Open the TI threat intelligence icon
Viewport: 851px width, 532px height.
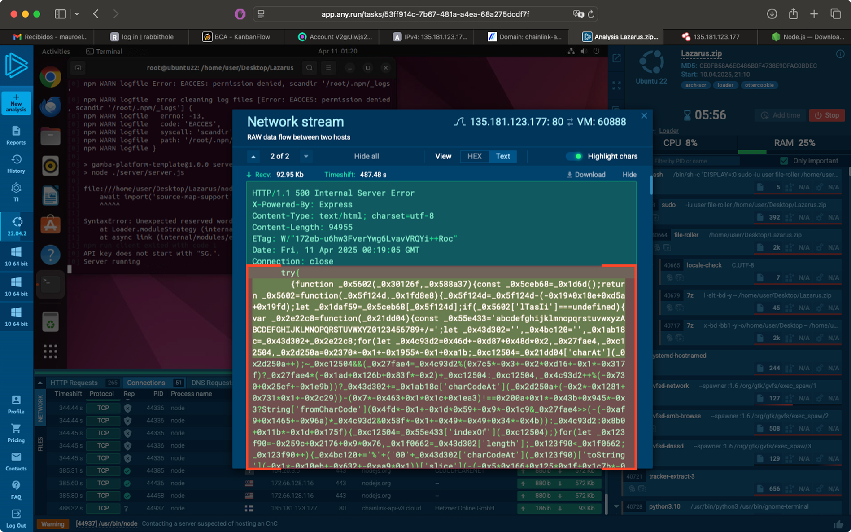[x=16, y=192]
